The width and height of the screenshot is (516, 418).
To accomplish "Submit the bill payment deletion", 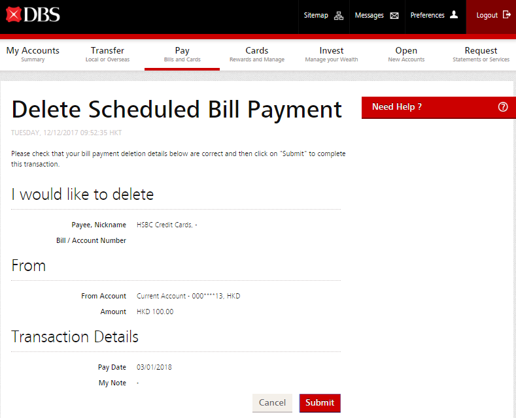I will coord(320,403).
